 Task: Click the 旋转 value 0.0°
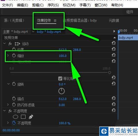62,84
